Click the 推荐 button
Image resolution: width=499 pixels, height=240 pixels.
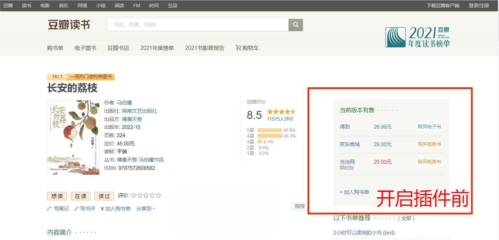coord(300,206)
